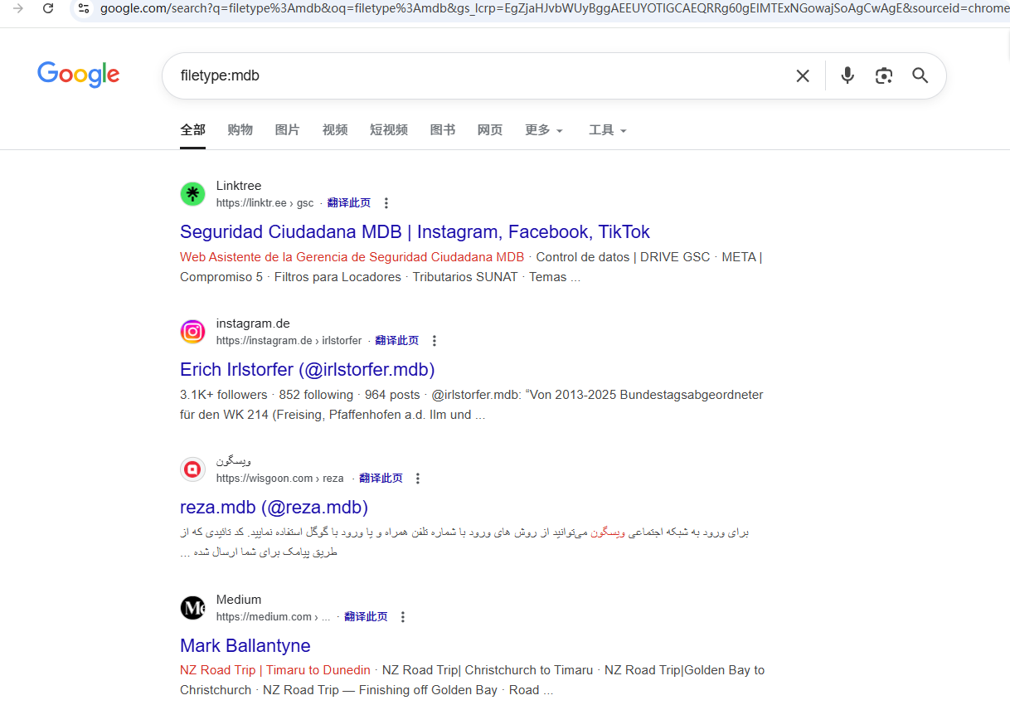Switch to the 视频 tab

click(335, 130)
